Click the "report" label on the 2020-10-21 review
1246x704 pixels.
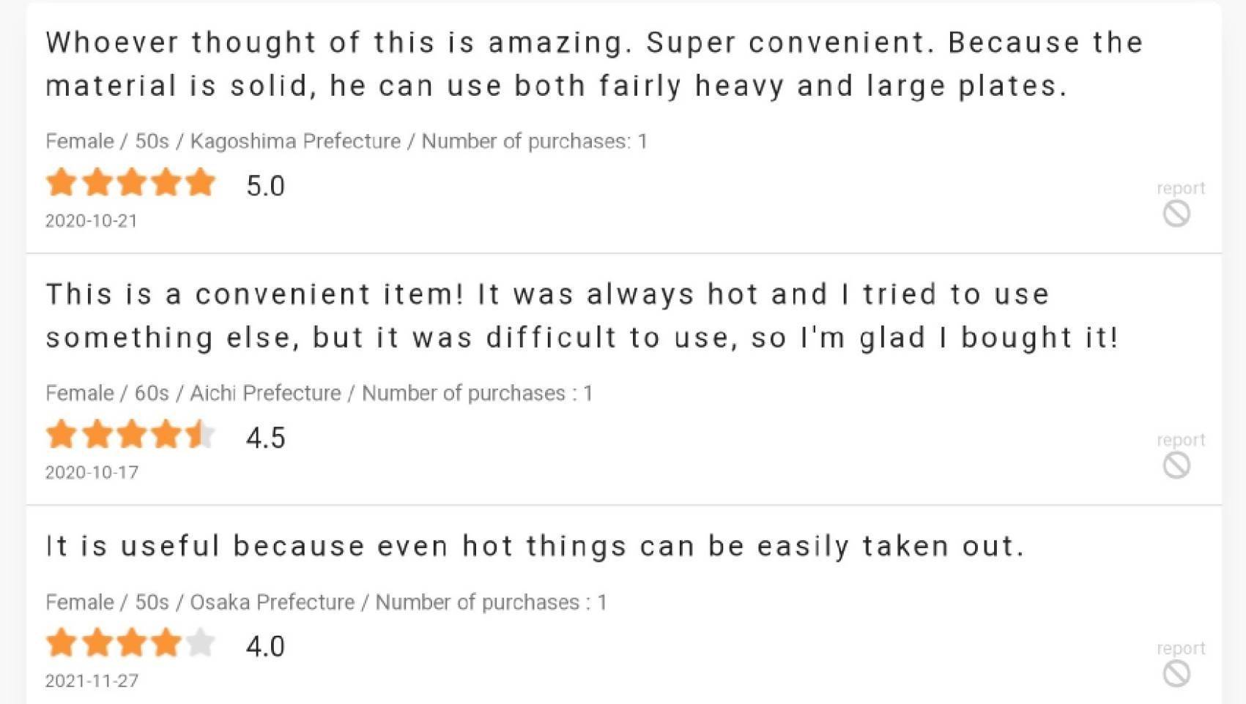(1180, 188)
